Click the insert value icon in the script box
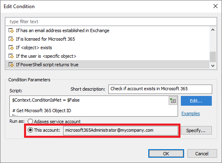Viewport: 222px width, 163px height. point(173,101)
